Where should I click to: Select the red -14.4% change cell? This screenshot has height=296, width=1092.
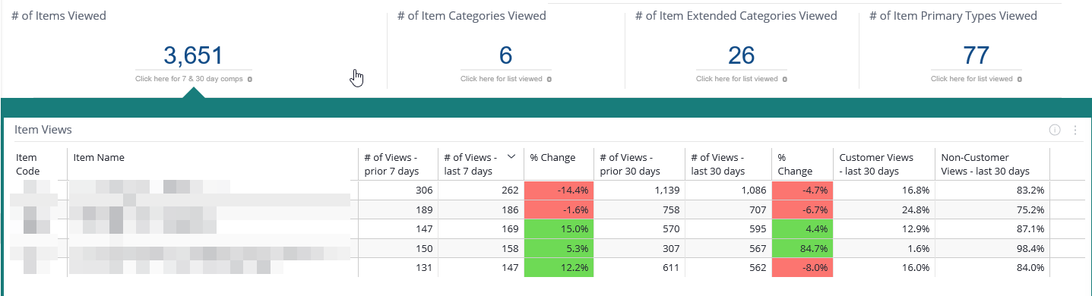[559, 190]
